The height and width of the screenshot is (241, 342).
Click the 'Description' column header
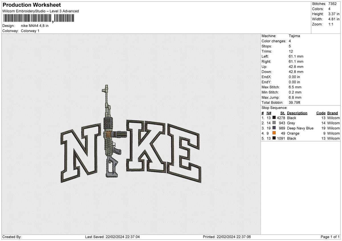click(297, 113)
